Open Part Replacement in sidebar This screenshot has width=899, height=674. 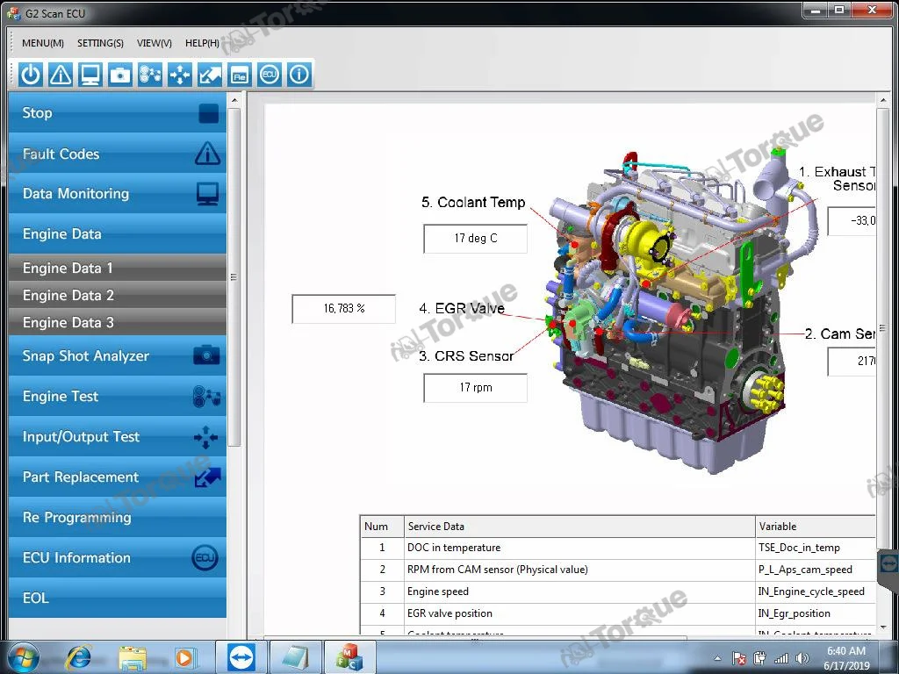coord(118,477)
